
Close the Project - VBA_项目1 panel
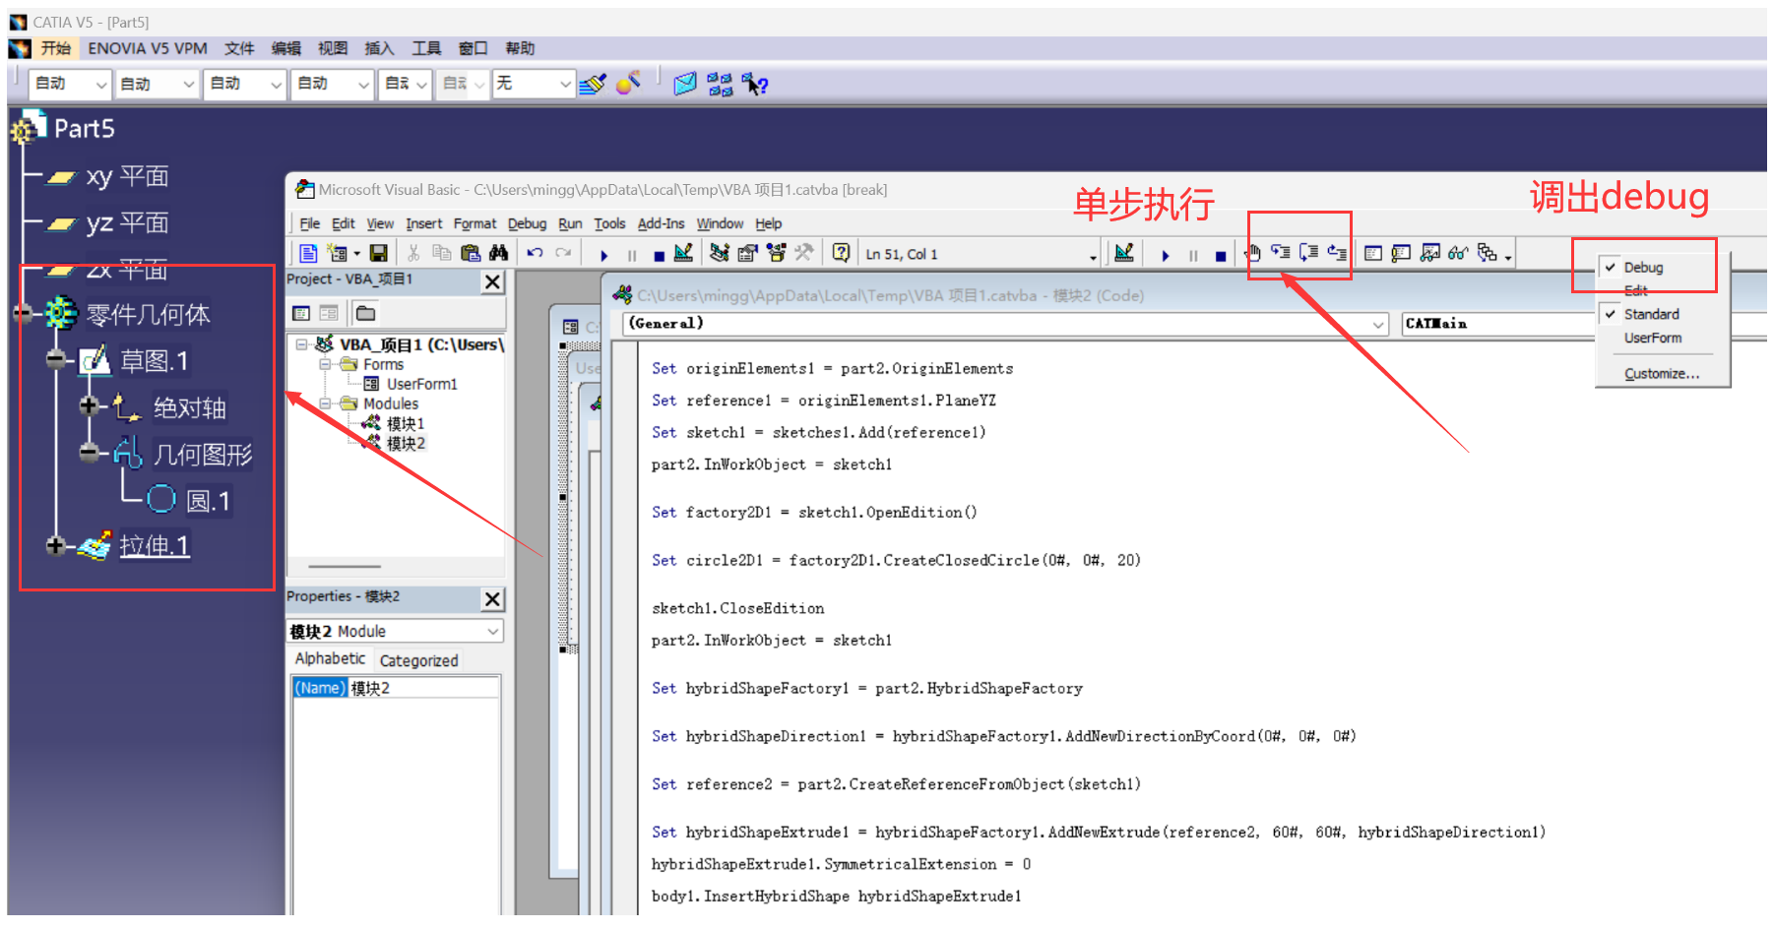pos(493,282)
